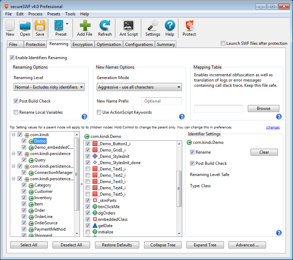This screenshot has width=293, height=260.
Task: Click the Browse button
Action: pos(264,108)
